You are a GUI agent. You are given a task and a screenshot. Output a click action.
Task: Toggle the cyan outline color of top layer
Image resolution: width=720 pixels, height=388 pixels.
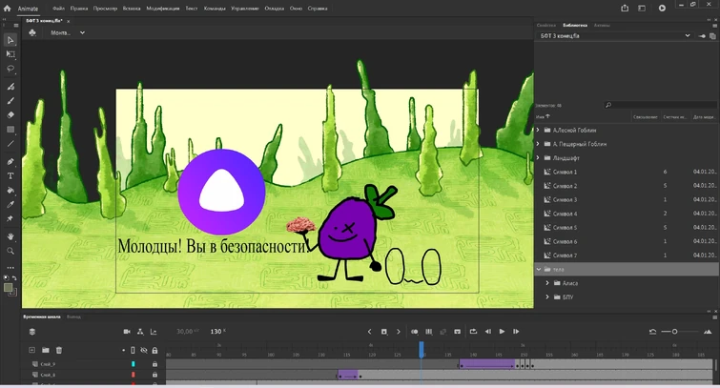132,364
